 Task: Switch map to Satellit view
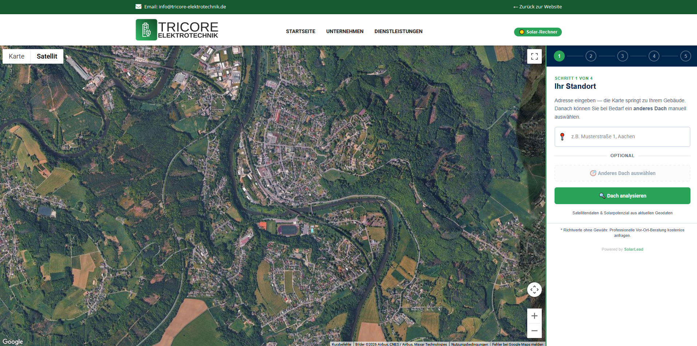(x=47, y=56)
